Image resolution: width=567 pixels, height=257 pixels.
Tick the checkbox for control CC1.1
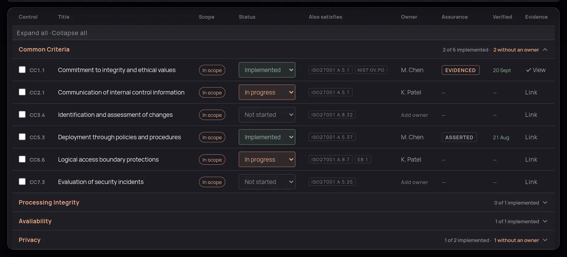(x=22, y=70)
